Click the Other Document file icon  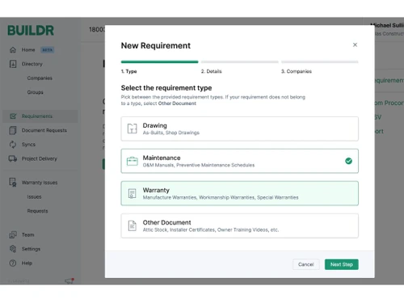click(132, 225)
